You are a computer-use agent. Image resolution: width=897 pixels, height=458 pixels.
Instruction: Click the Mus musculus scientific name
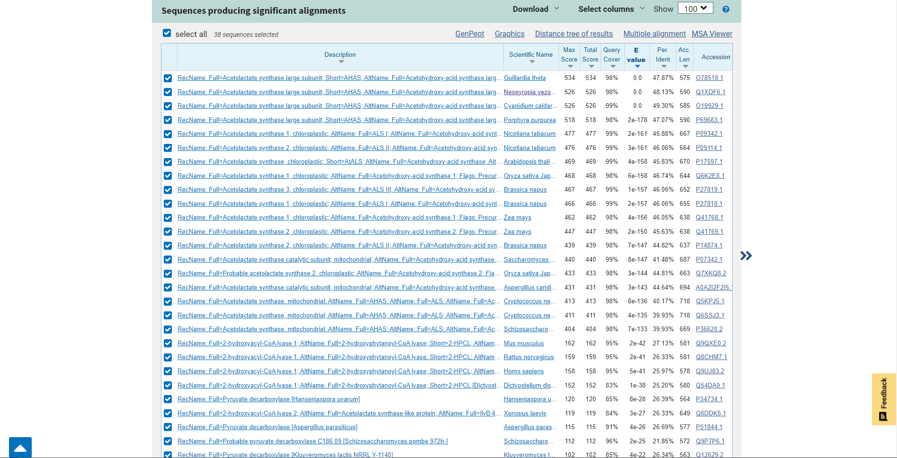524,343
